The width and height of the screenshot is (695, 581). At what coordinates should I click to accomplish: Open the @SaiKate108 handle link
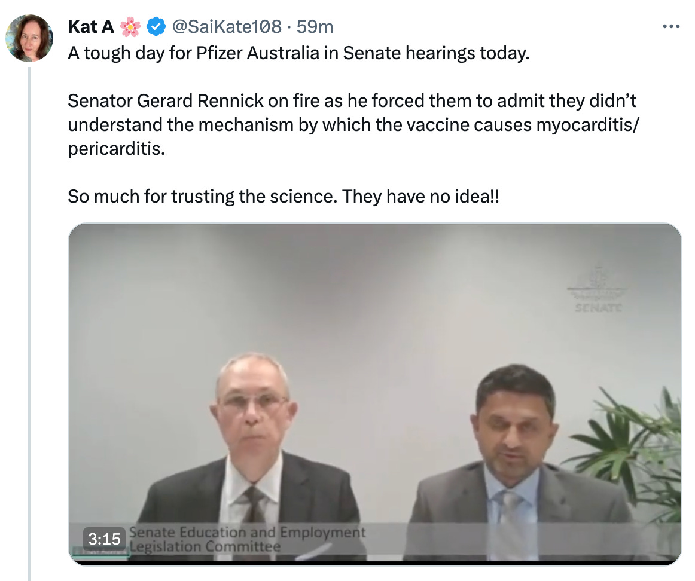(x=226, y=26)
